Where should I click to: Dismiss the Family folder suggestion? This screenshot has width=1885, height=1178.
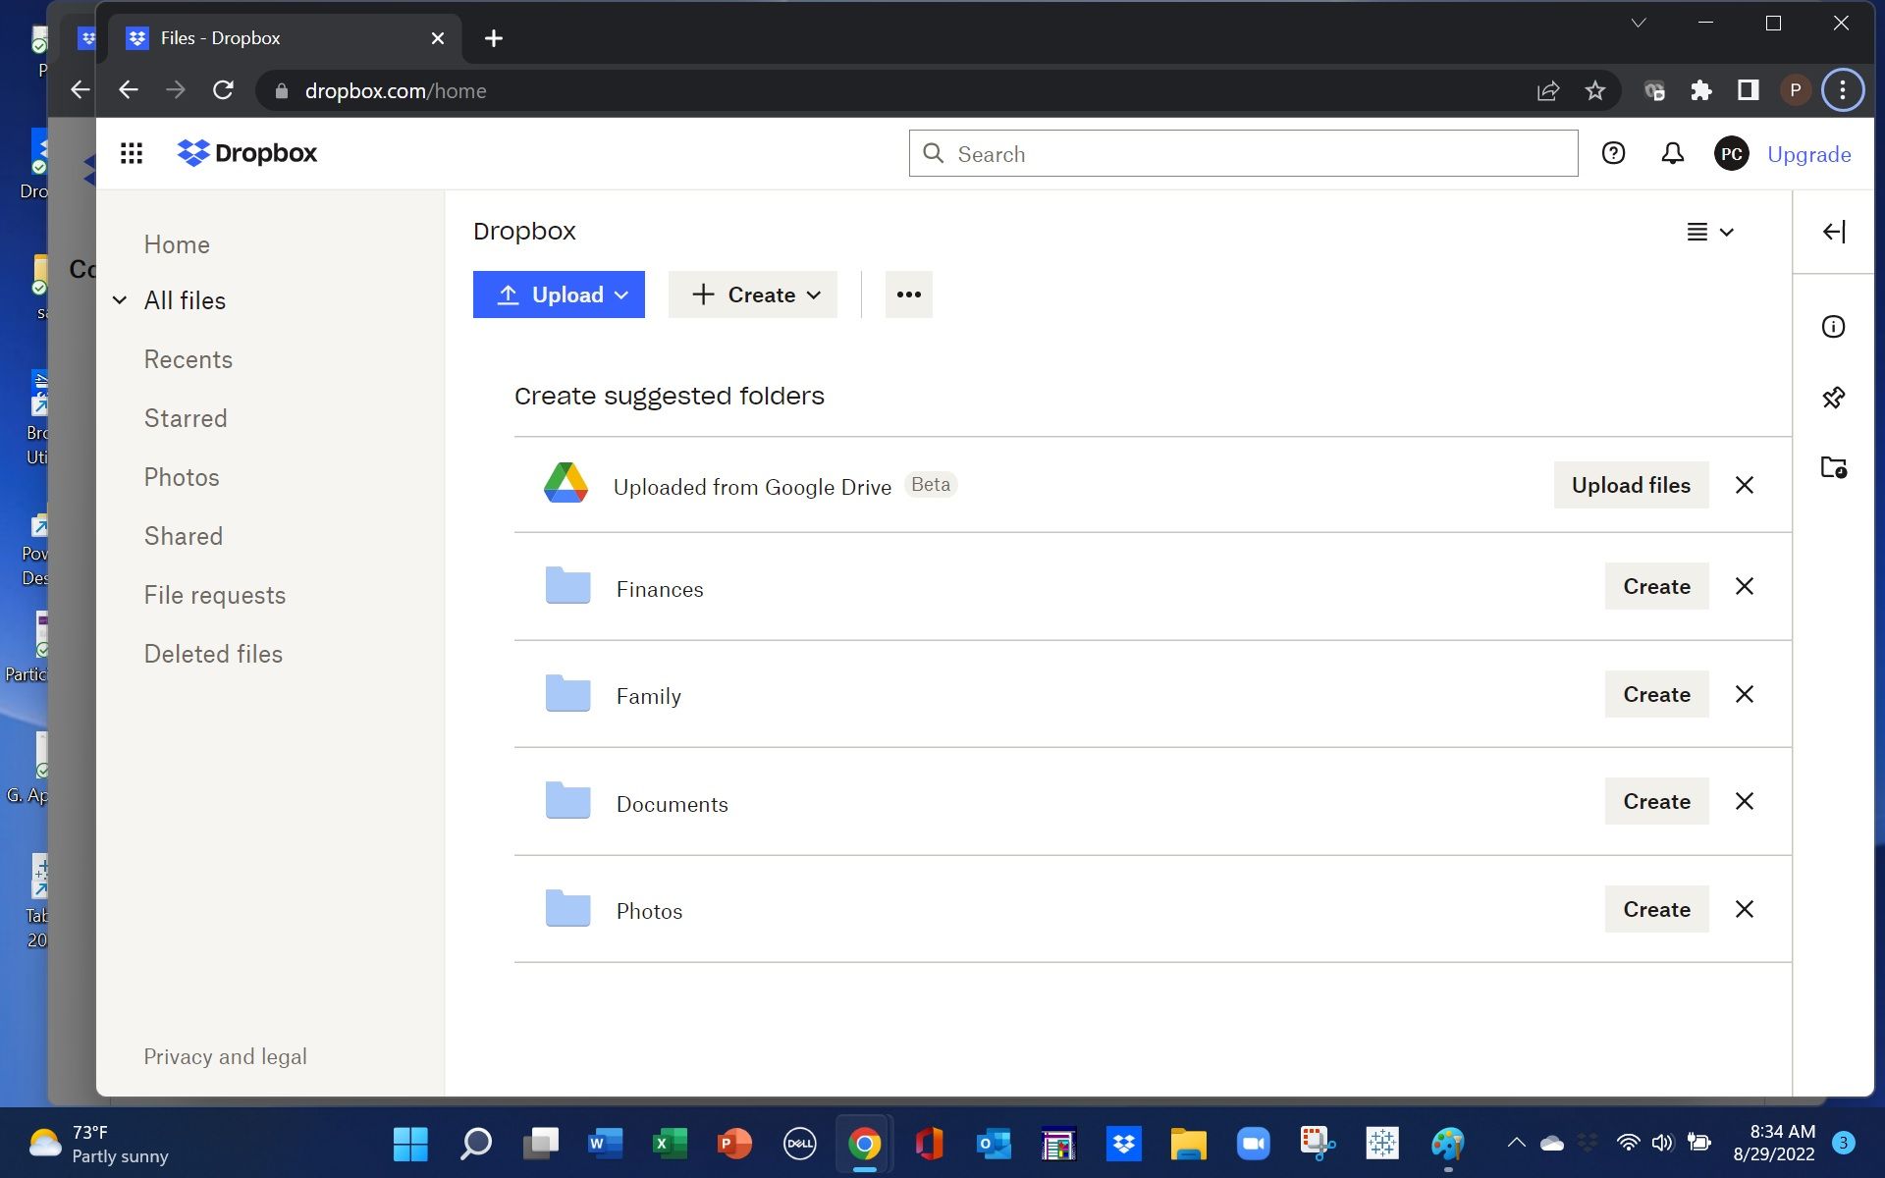(1745, 694)
